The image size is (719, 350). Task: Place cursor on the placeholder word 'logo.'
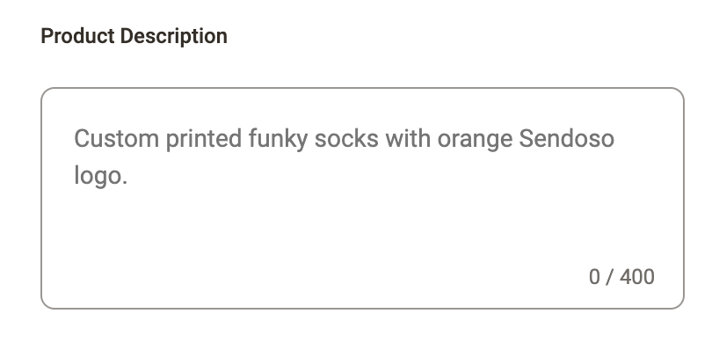(100, 176)
